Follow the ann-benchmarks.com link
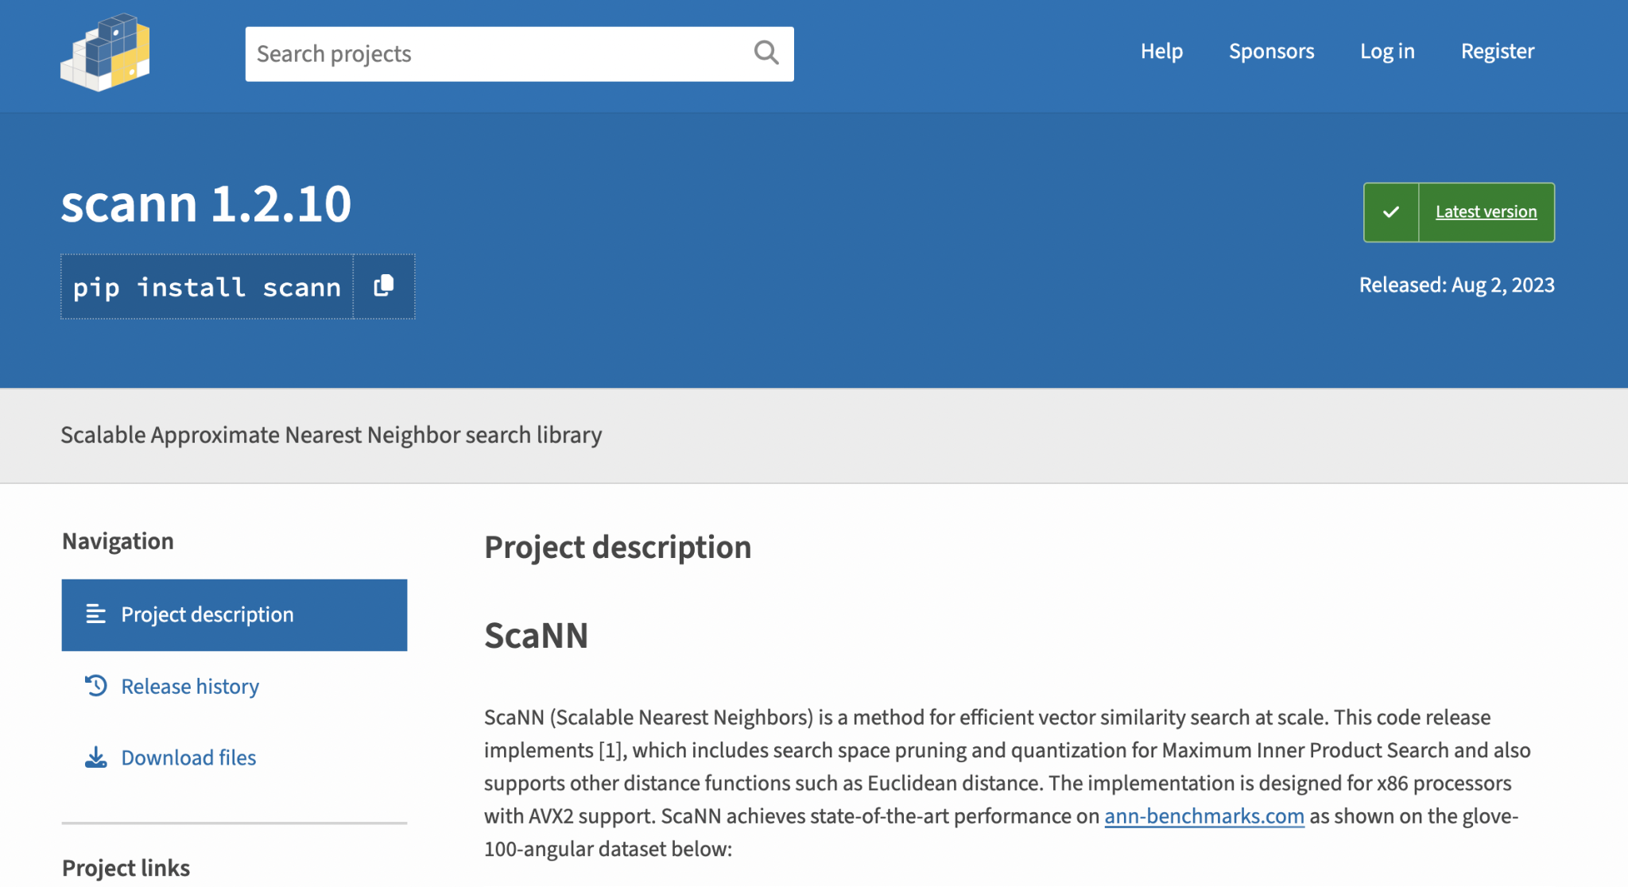This screenshot has height=887, width=1628. coord(1204,816)
